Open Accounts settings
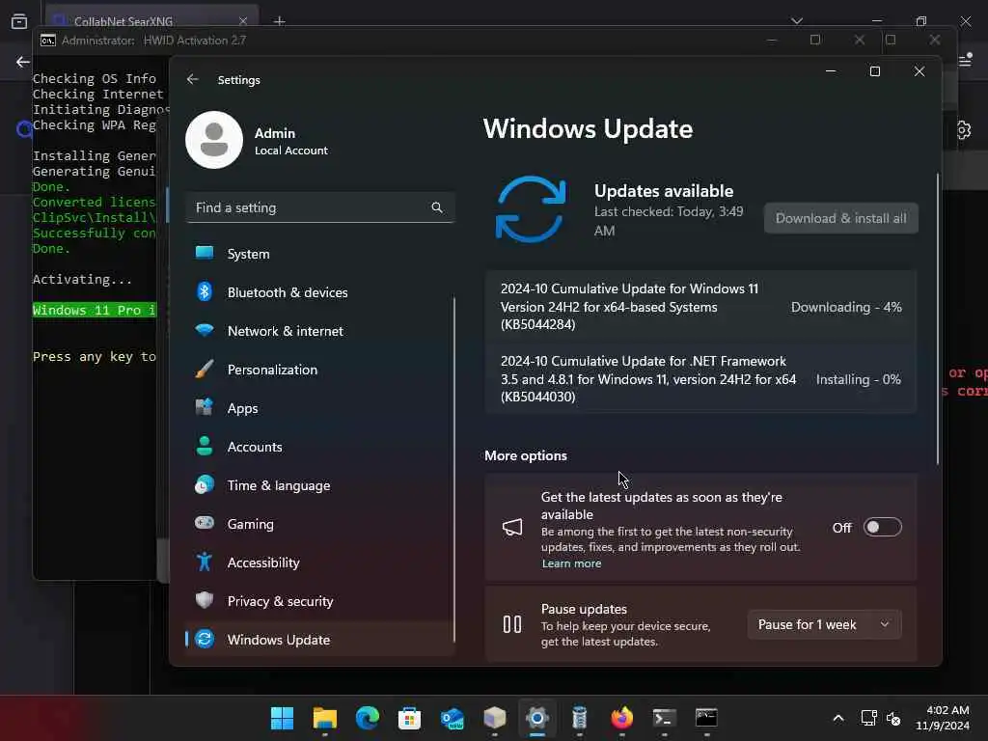 point(320,447)
